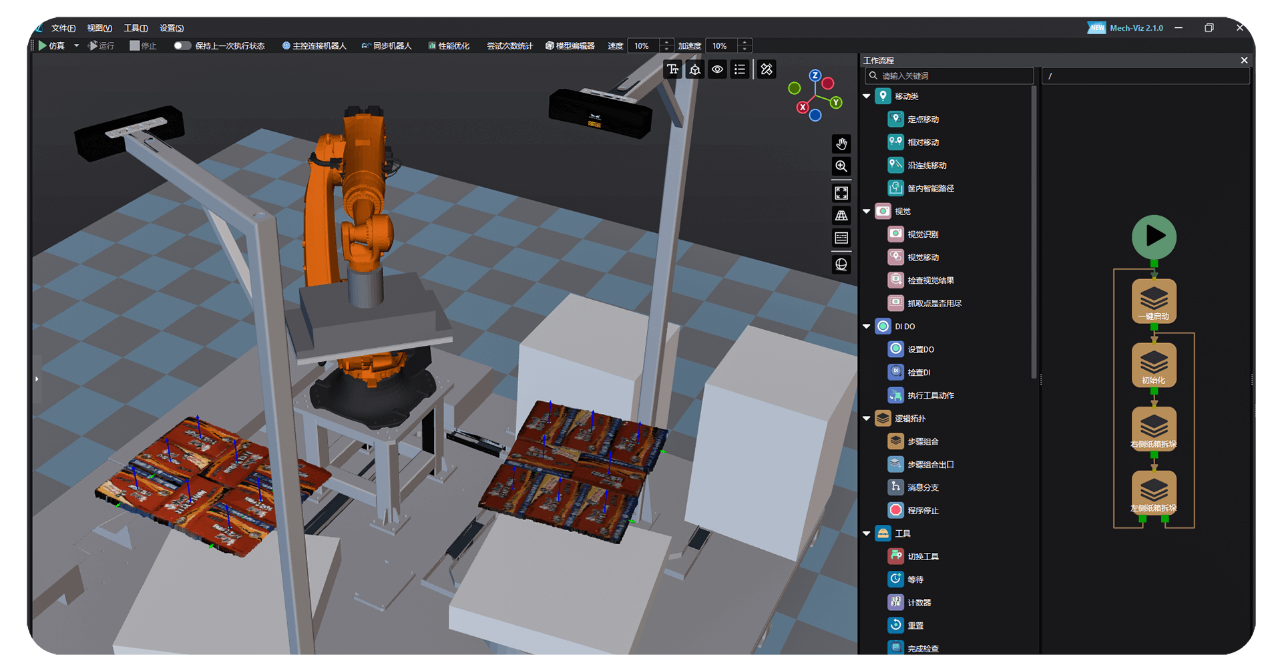Select the pan hand tool in viewport
This screenshot has height=669, width=1282.
pyautogui.click(x=841, y=144)
